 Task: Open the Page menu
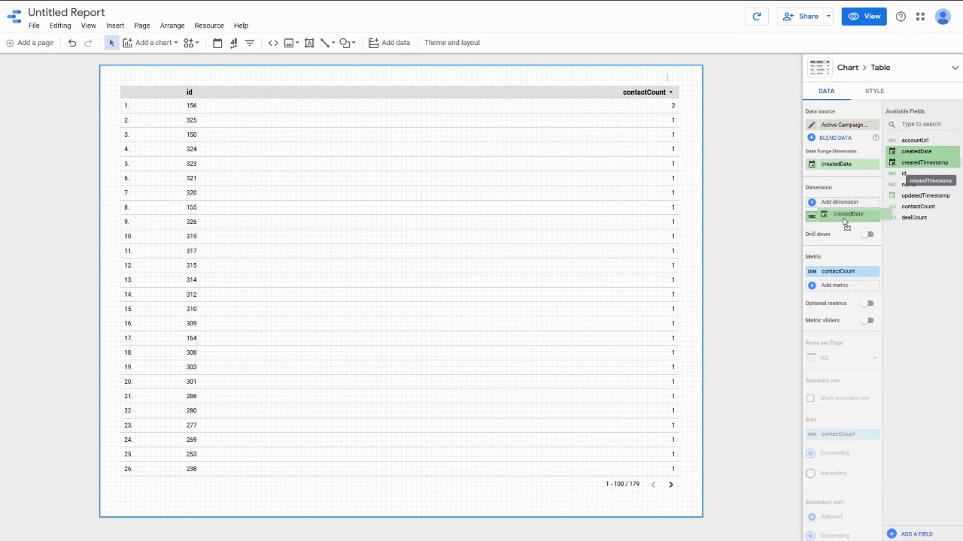click(142, 26)
